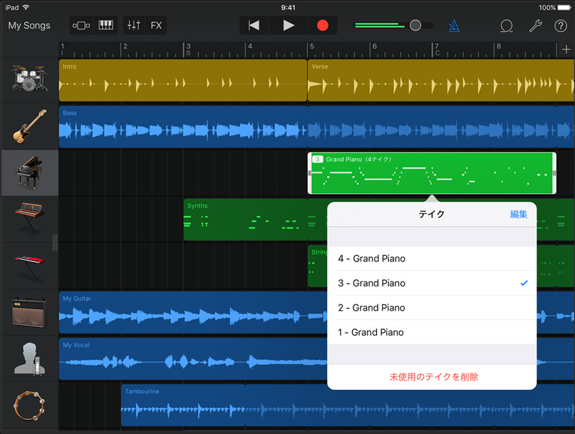Select the My Vocal audio region
575x434 pixels.
click(193, 358)
